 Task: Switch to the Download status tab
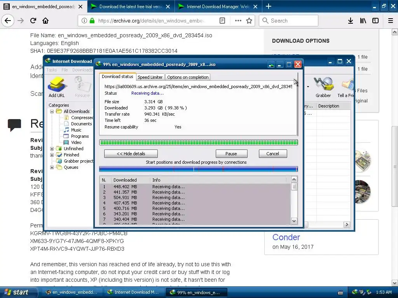(x=117, y=76)
